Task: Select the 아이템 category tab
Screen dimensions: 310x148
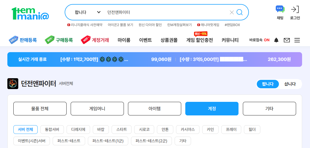Action: pos(155,109)
